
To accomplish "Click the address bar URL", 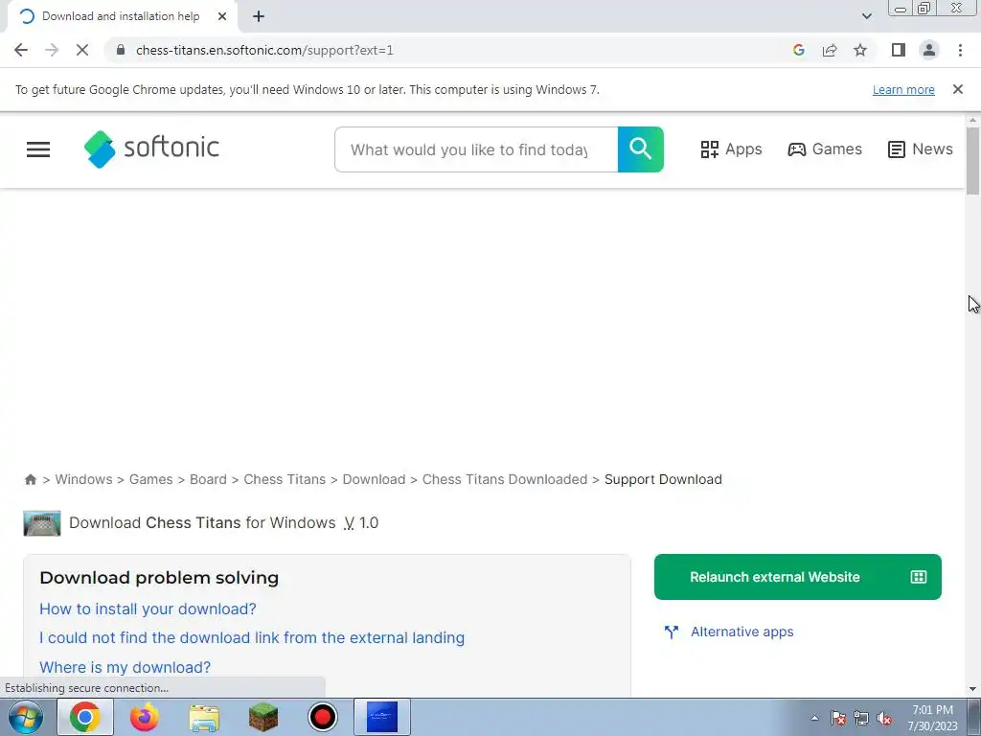I will [x=264, y=50].
